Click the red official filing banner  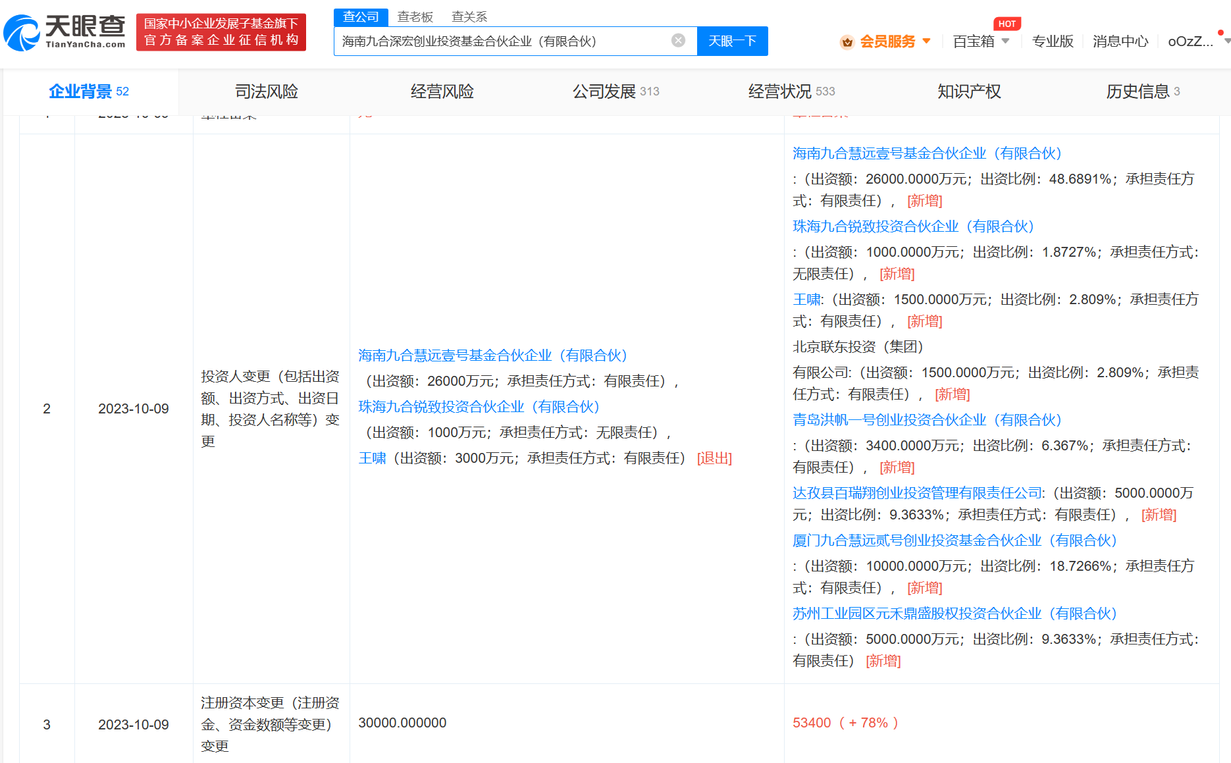click(221, 31)
